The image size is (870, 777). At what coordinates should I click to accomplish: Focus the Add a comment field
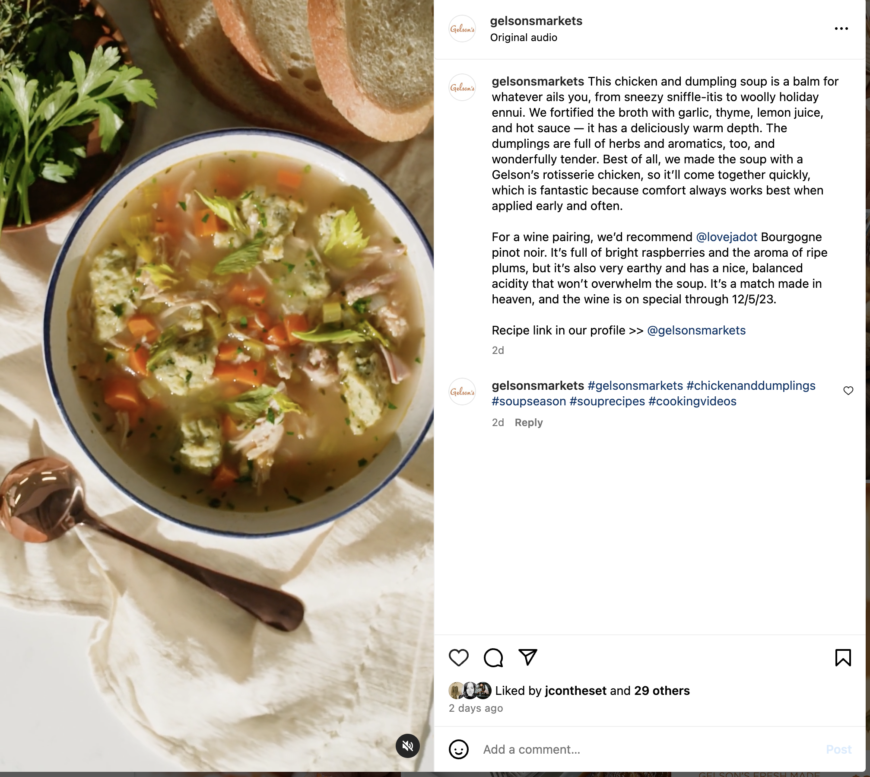click(x=648, y=749)
